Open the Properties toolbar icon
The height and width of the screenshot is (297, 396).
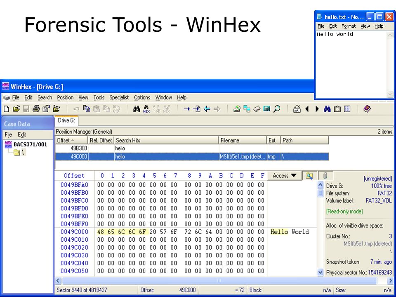coord(46,109)
